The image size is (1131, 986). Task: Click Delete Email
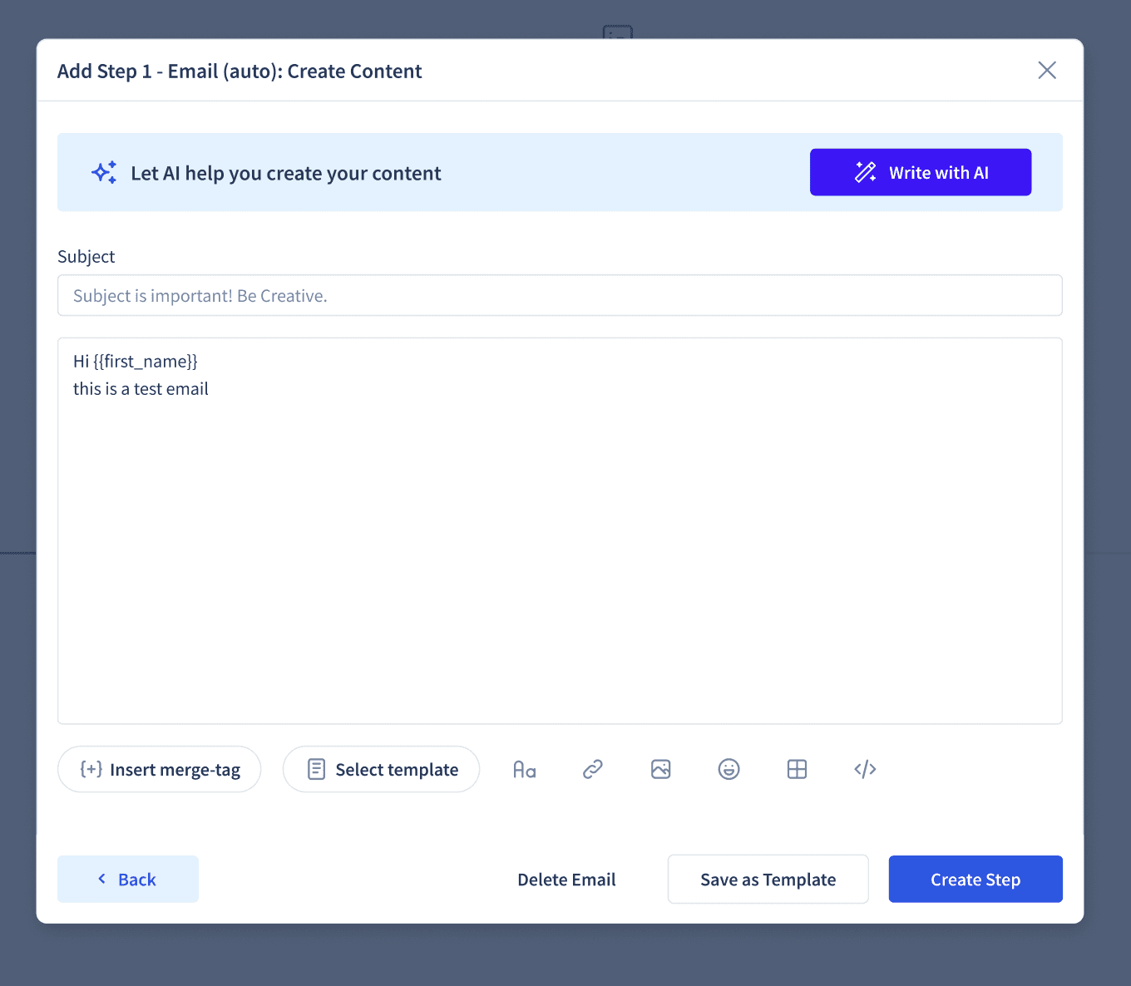pos(566,880)
